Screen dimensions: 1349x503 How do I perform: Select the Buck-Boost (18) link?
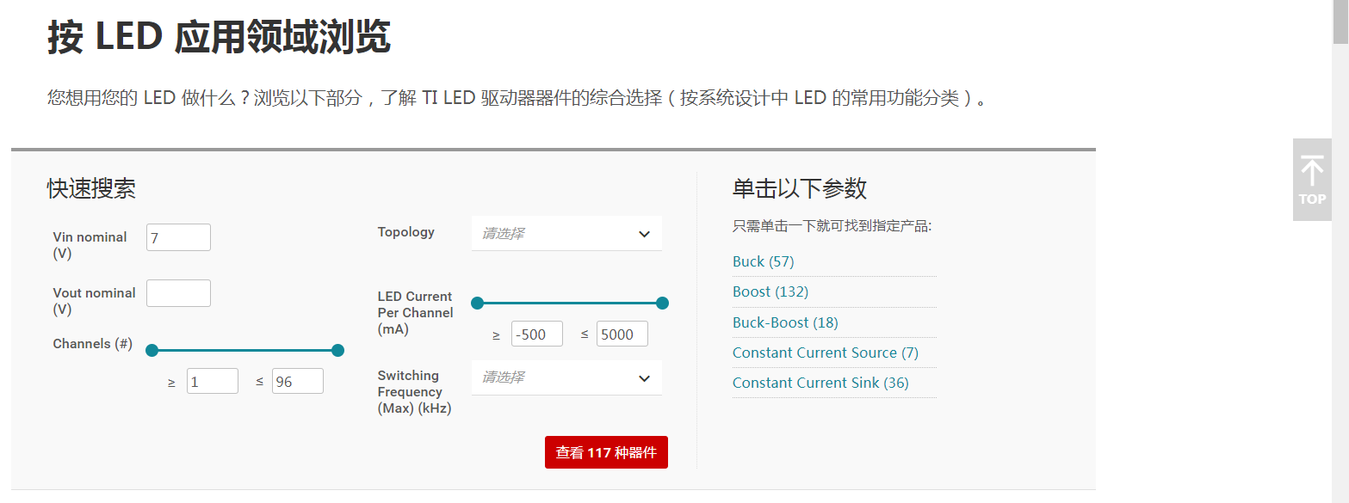785,322
